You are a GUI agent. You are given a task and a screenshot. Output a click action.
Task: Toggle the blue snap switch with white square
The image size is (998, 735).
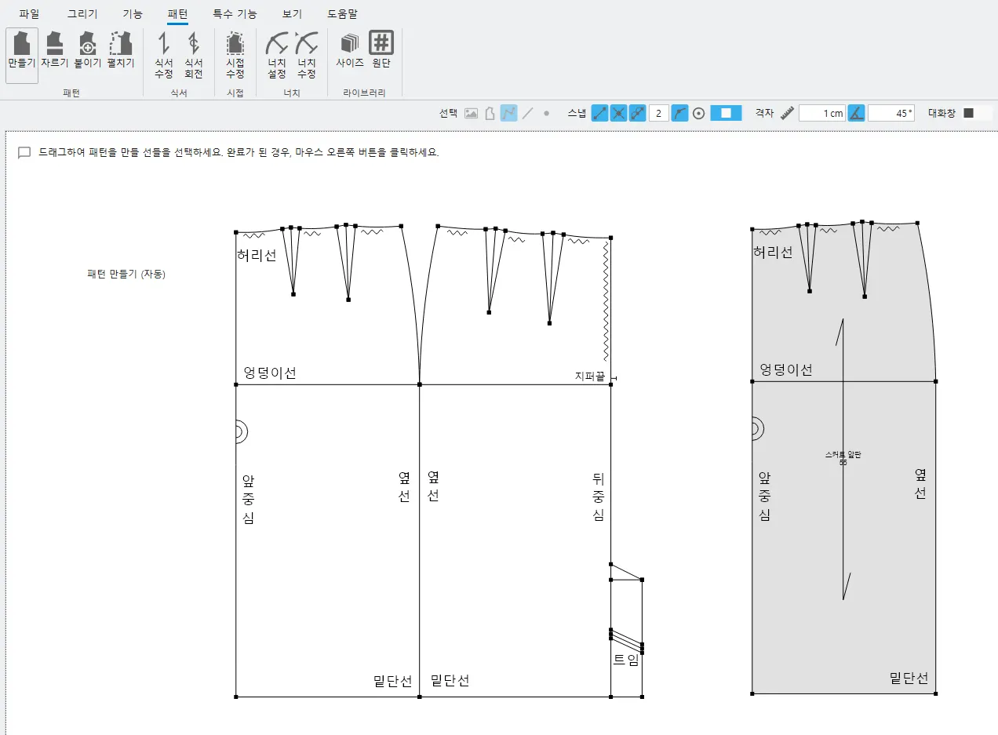click(x=726, y=113)
